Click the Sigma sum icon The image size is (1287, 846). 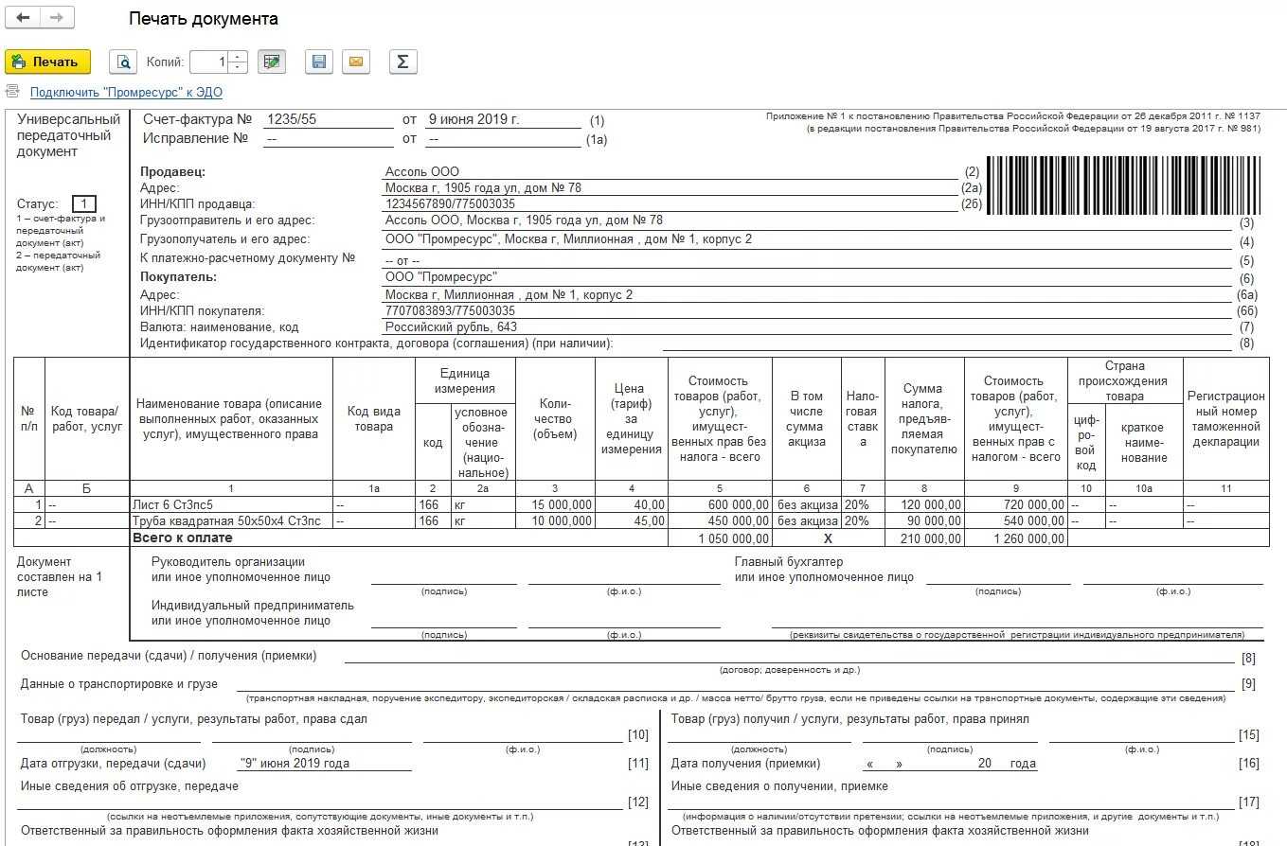point(402,62)
